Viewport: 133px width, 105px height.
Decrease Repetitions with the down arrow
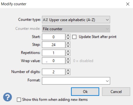coord(68,54)
